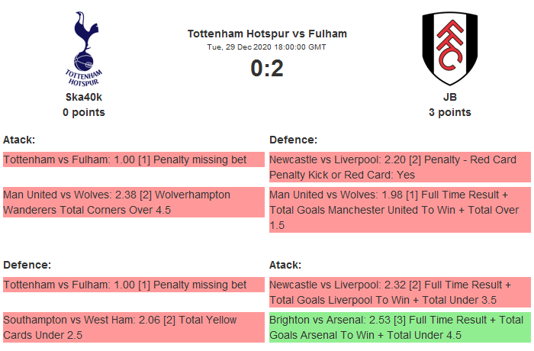Click Ska40k's 0 points label
Screen dimensions: 534x351
pos(84,112)
